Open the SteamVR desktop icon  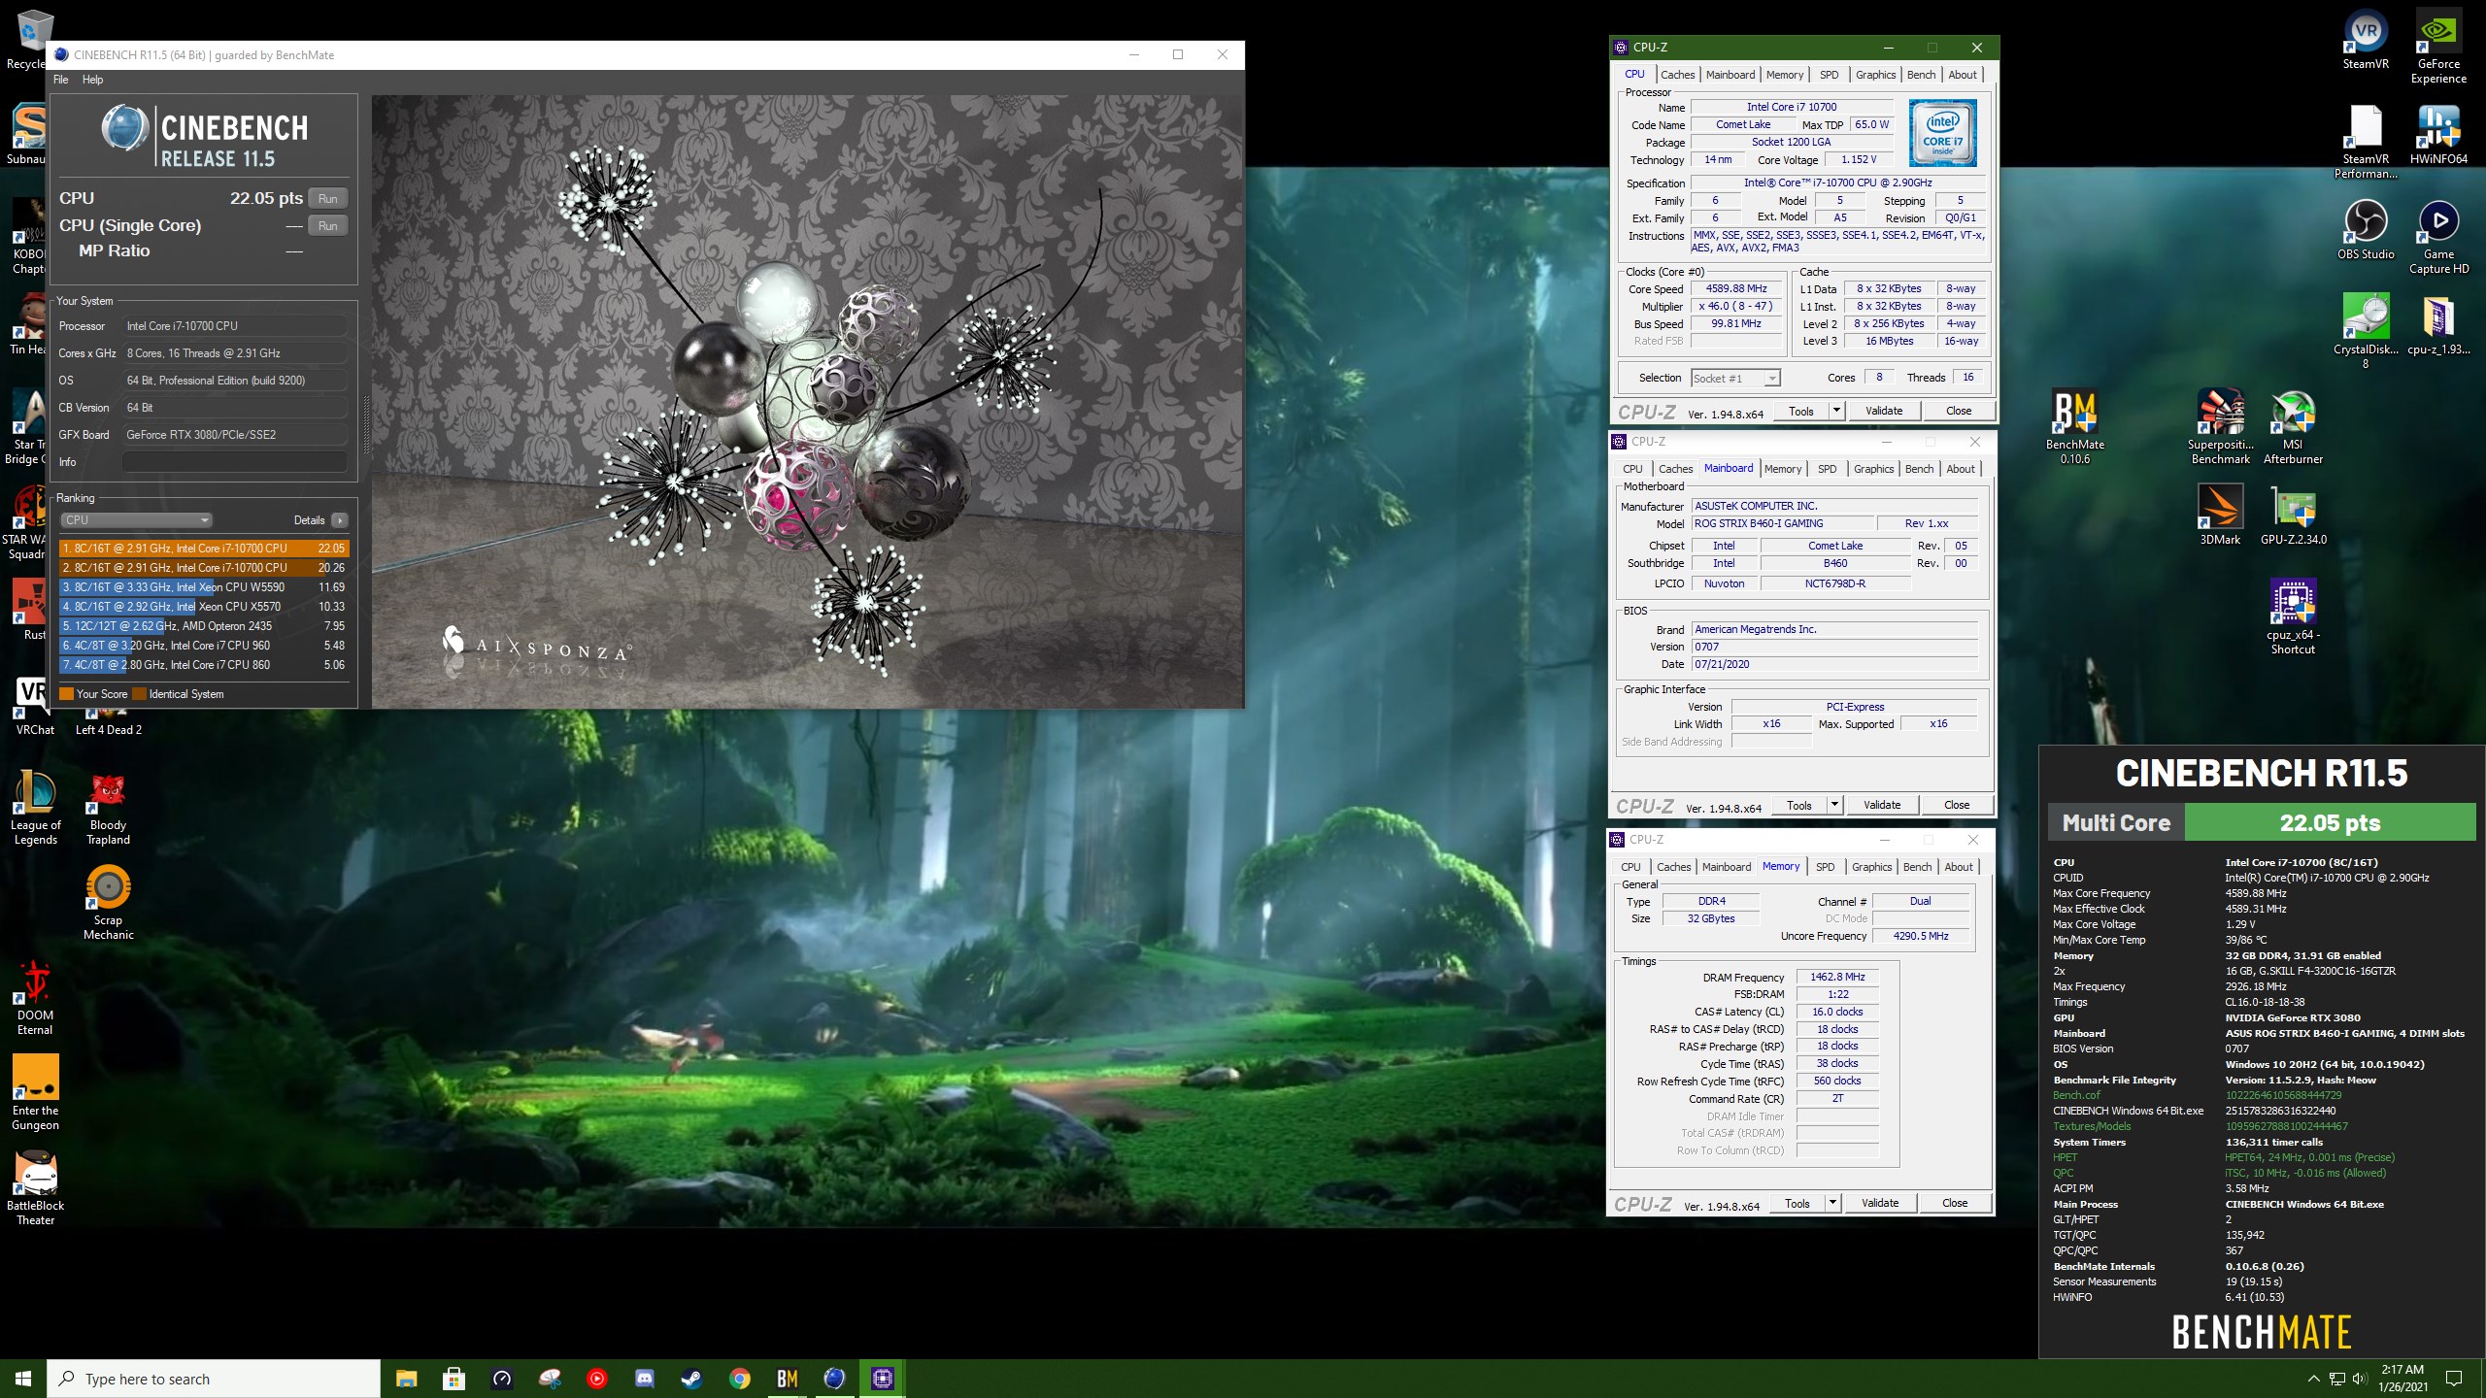coord(2366,39)
